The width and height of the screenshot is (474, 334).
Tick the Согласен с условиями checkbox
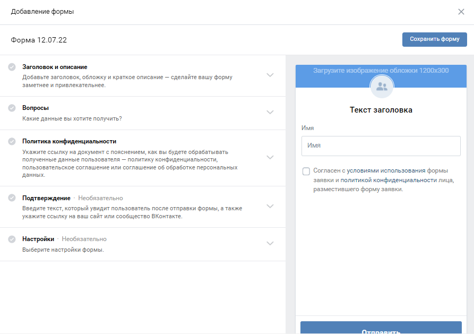click(306, 171)
